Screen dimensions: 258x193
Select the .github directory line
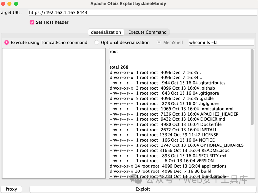pos(162,88)
